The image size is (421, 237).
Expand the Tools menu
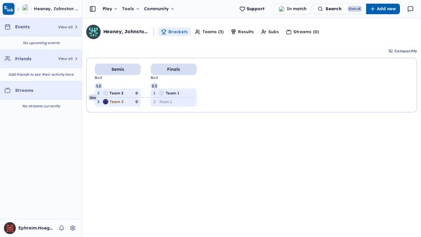tap(131, 9)
